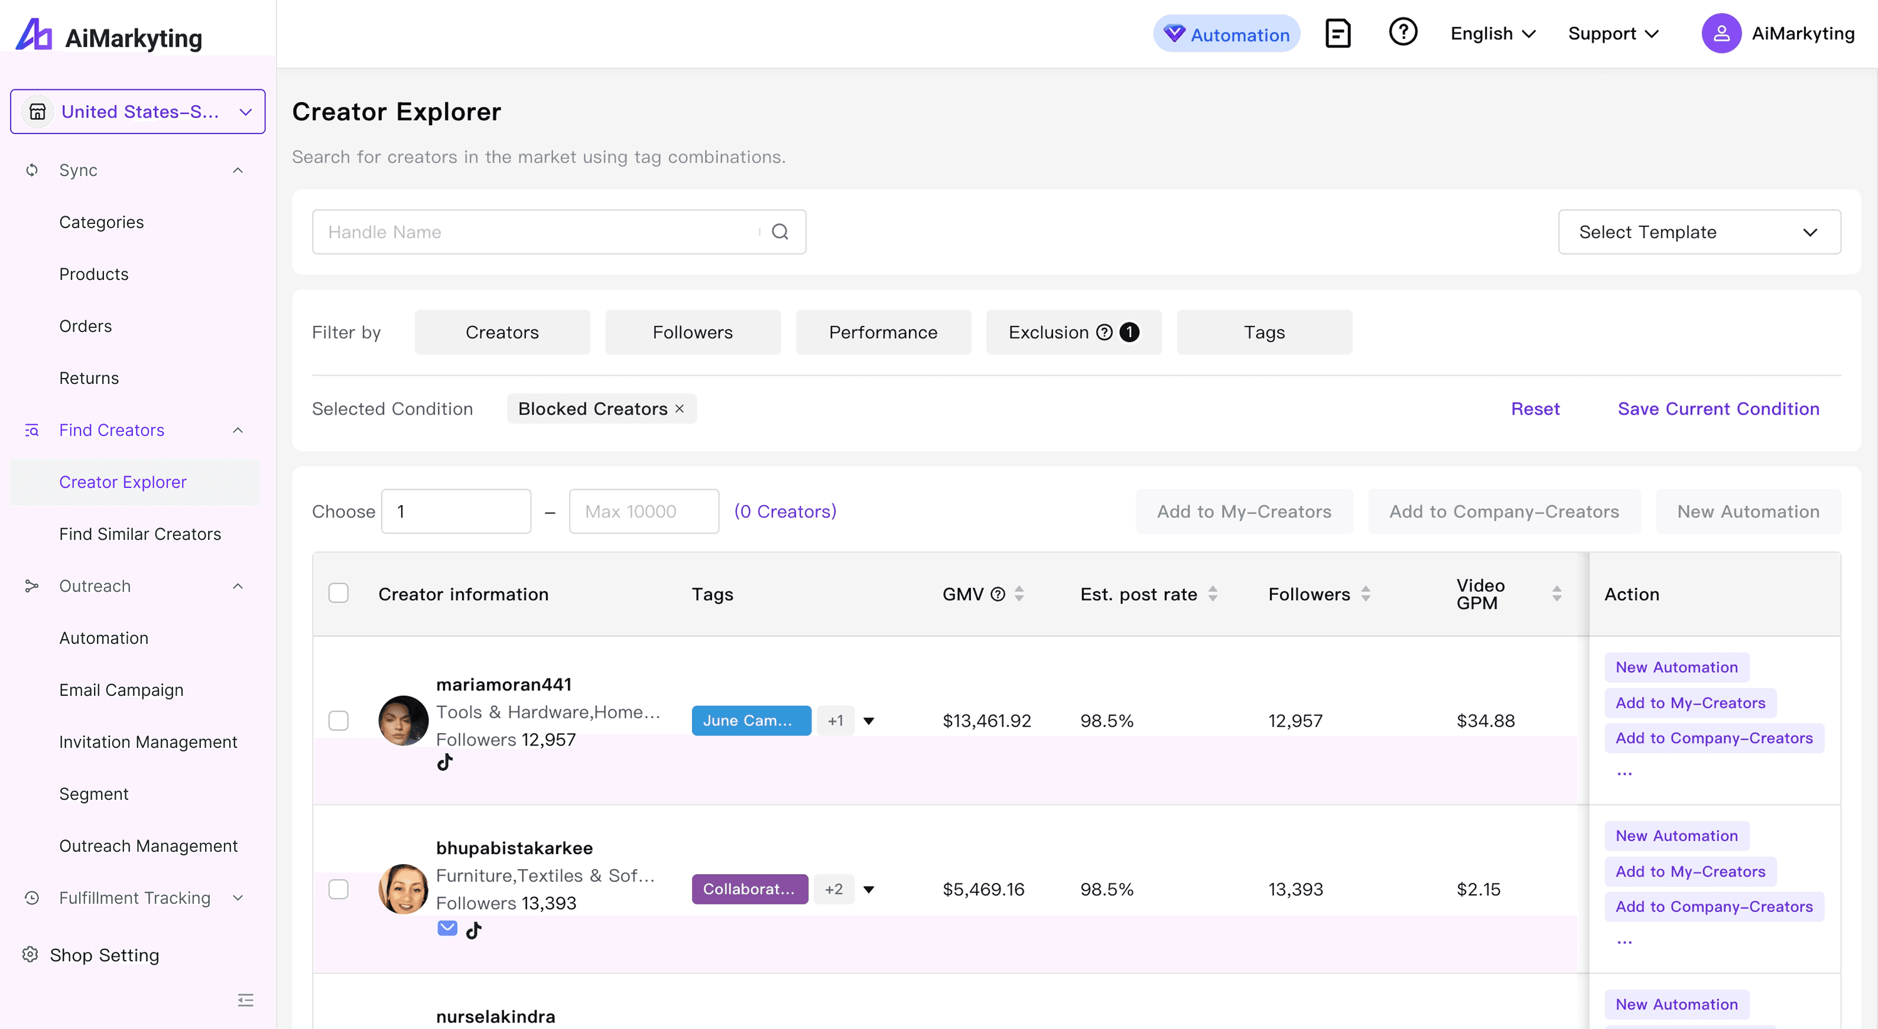Click the mariamoran441 profile photo
The width and height of the screenshot is (1878, 1029).
pyautogui.click(x=403, y=721)
